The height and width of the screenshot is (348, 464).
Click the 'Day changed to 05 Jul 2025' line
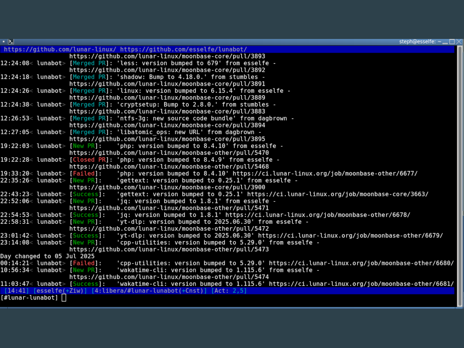[x=47, y=256]
